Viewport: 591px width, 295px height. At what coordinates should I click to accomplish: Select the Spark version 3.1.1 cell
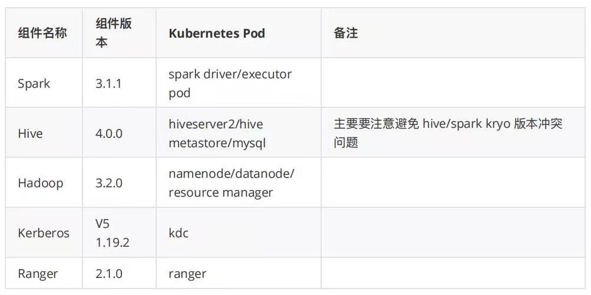coord(120,83)
